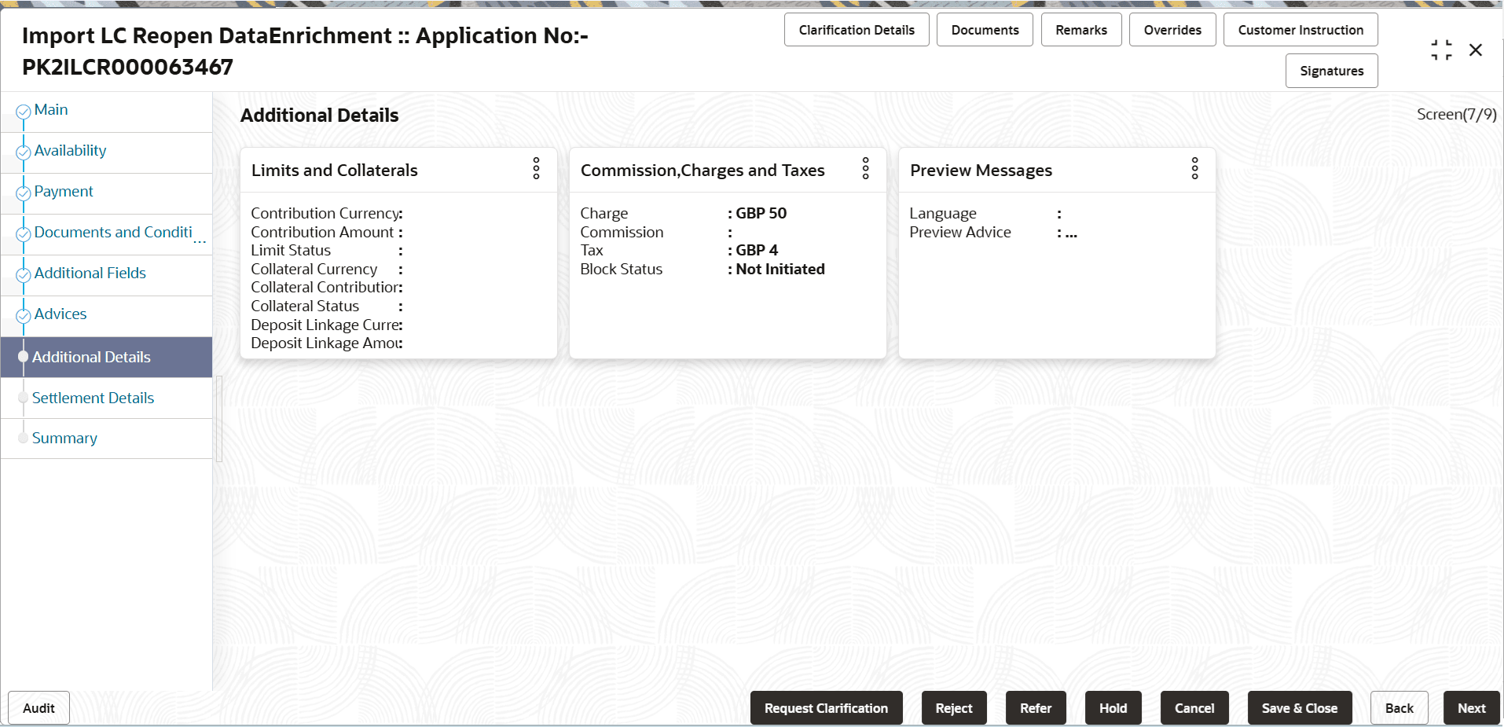The height and width of the screenshot is (727, 1504).
Task: Show Overrides
Action: point(1172,30)
